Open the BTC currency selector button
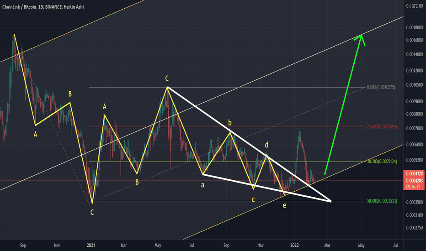The width and height of the screenshot is (426, 251). pyautogui.click(x=415, y=6)
